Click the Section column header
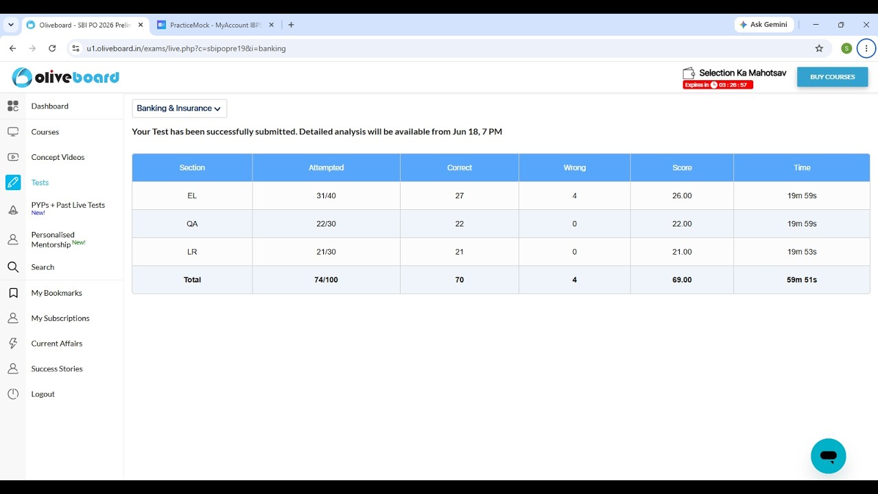This screenshot has height=494, width=878. [192, 167]
